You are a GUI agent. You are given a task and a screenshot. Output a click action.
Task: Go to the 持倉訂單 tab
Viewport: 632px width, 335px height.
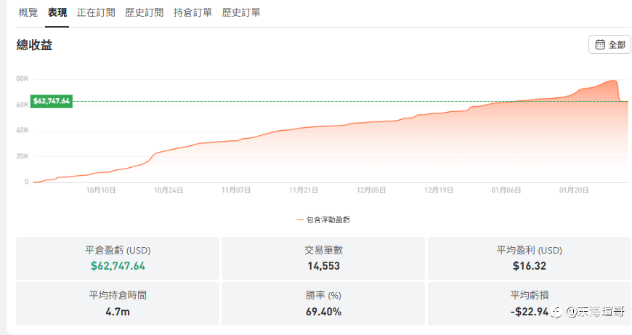pos(193,12)
